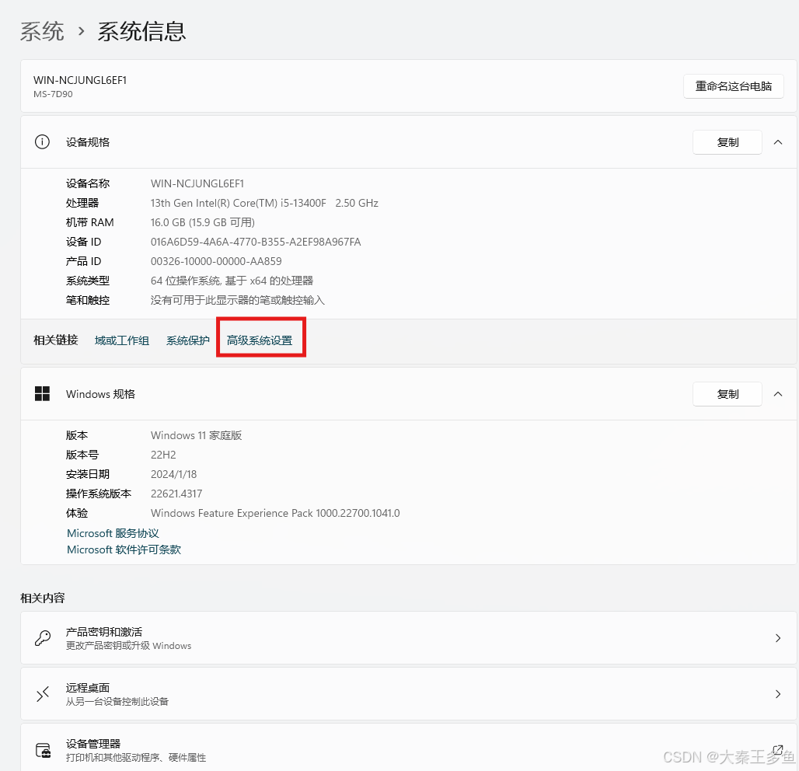Viewport: 799px width, 771px height.
Task: Click the 处理器 label
Action: [x=82, y=203]
